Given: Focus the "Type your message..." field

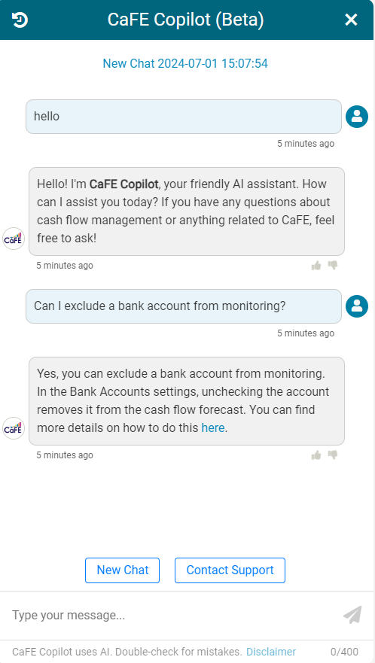Looking at the screenshot, I should pyautogui.click(x=173, y=616).
